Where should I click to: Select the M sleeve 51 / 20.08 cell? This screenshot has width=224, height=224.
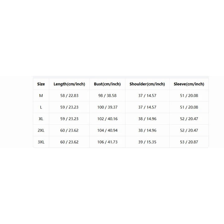189,96
